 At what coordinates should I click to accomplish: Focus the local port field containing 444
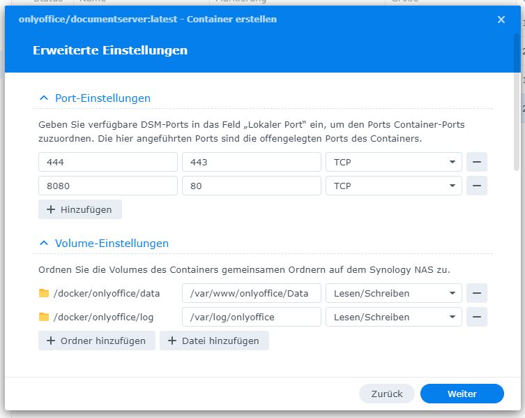pos(108,162)
